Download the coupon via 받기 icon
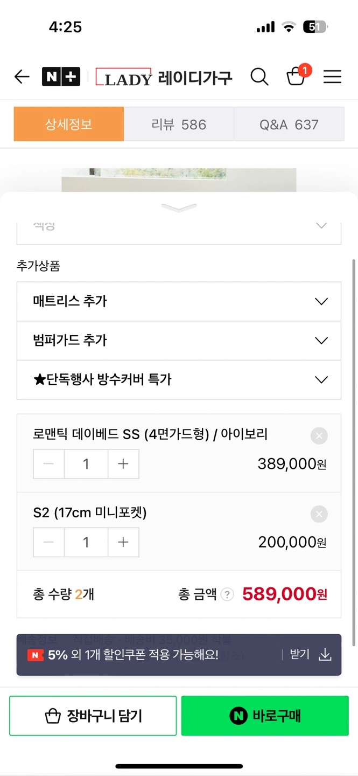The width and height of the screenshot is (358, 776). (324, 655)
